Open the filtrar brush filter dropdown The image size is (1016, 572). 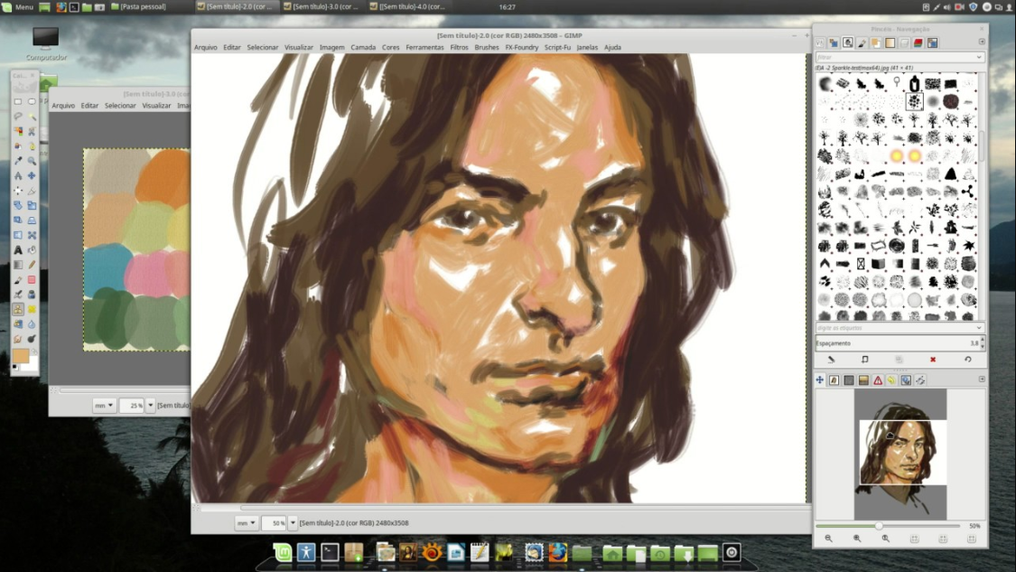[978, 57]
